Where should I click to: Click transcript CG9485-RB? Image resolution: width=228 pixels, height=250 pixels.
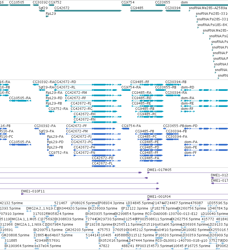pos(149,111)
